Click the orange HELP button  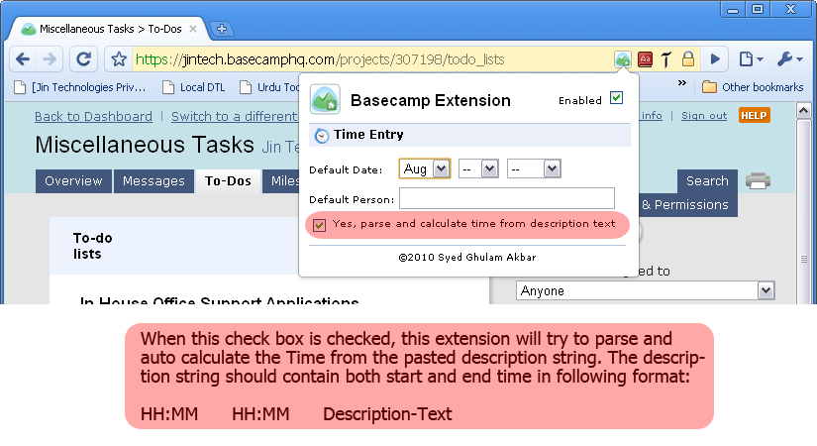pyautogui.click(x=754, y=115)
